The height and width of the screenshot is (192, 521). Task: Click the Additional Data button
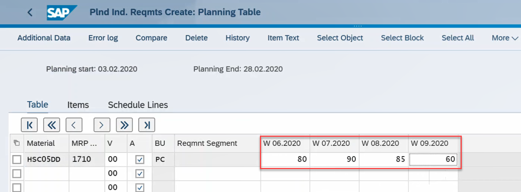(44, 38)
